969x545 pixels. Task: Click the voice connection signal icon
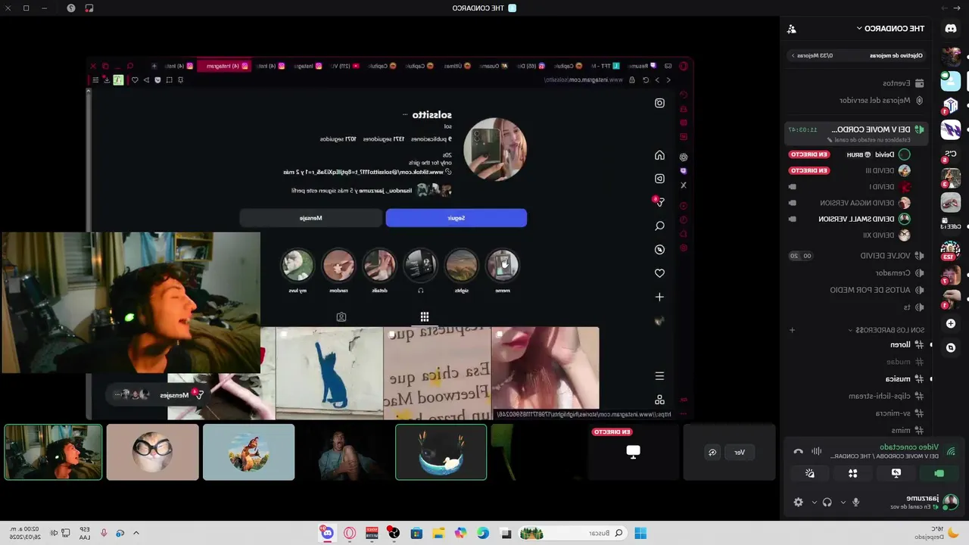coord(951,451)
